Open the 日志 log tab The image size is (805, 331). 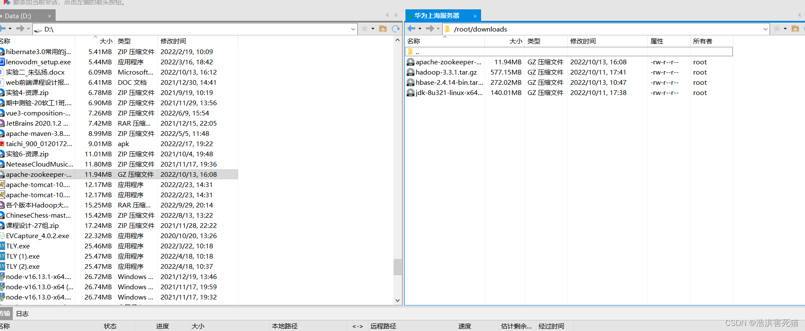click(22, 314)
